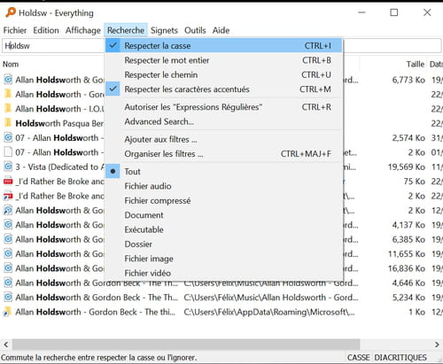The height and width of the screenshot is (364, 443).
Task: Maximize the Everything window
Action: click(x=394, y=12)
